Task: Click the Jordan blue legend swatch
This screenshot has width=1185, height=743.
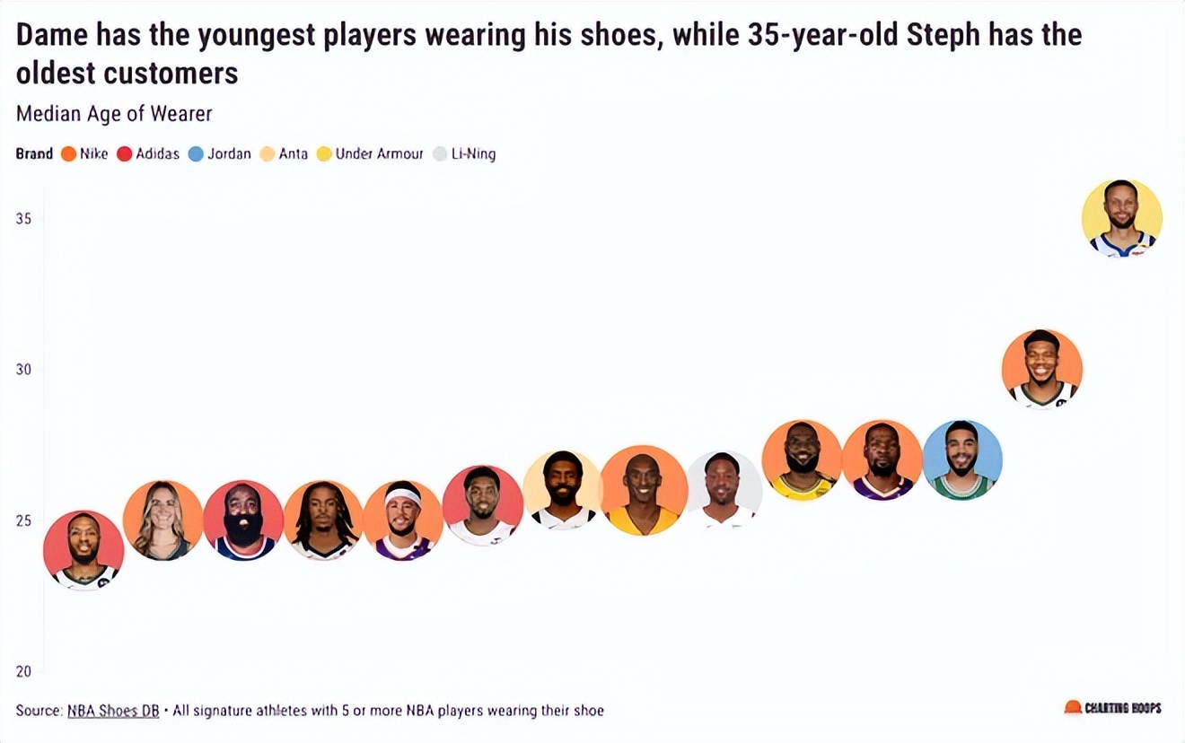Action: click(x=197, y=154)
